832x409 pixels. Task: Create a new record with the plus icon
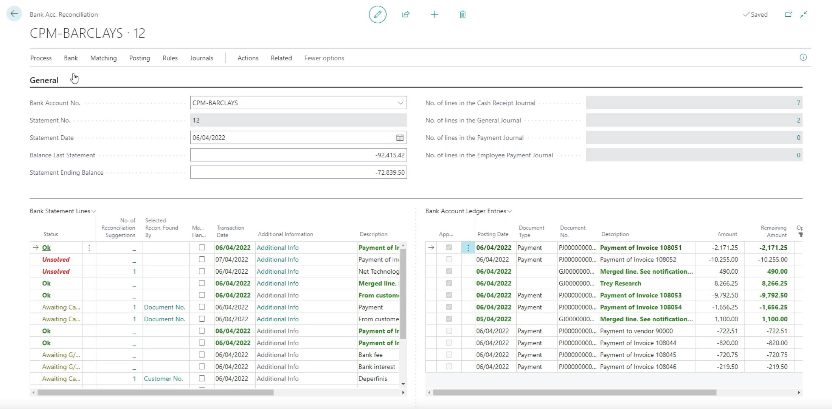point(435,14)
